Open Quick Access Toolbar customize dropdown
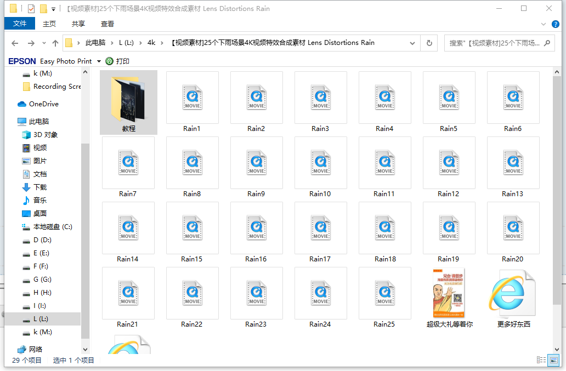This screenshot has width=566, height=371. click(x=53, y=9)
